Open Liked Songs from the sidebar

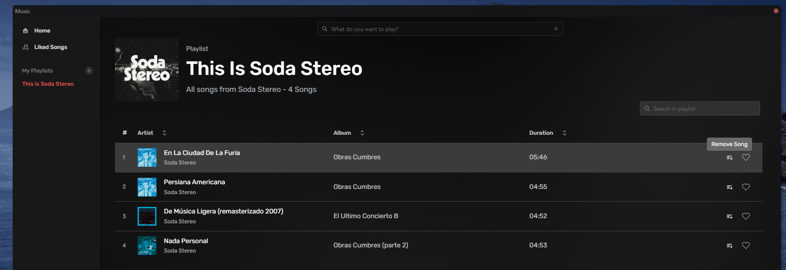(x=50, y=47)
